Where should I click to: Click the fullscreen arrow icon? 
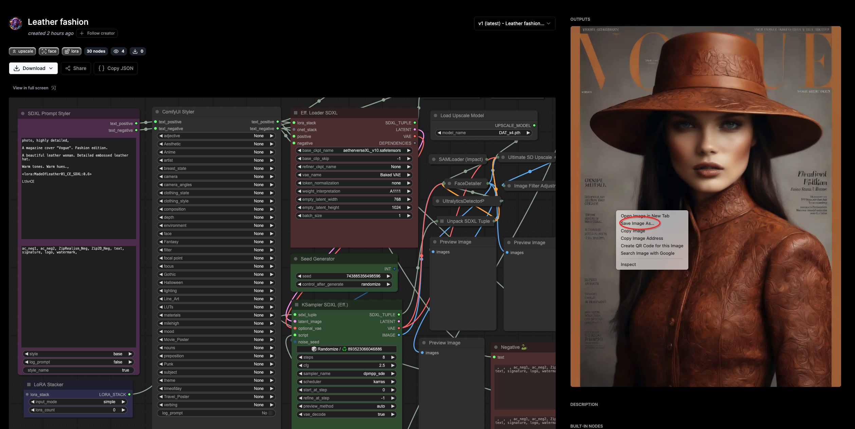point(53,88)
